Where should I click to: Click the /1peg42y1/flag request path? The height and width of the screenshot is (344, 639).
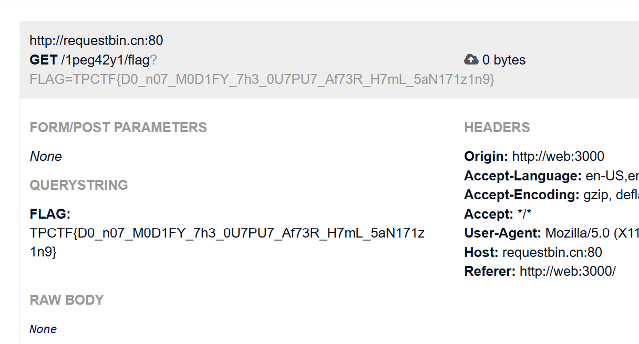tap(105, 60)
